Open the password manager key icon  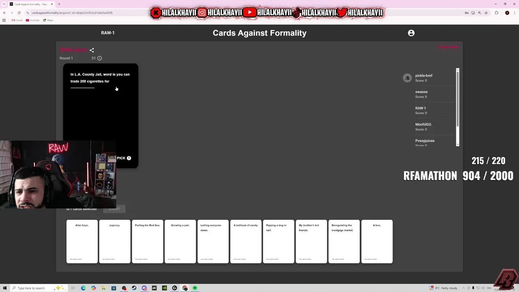tap(467, 13)
